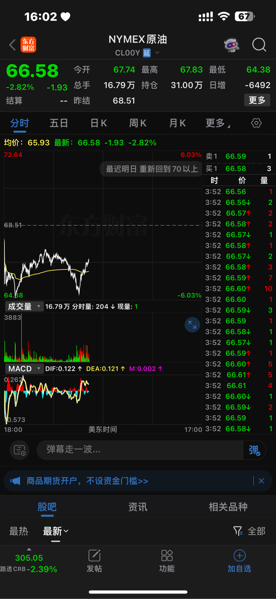Expand chart with fullscreen arrows icon
The width and height of the screenshot is (276, 599).
(x=192, y=325)
